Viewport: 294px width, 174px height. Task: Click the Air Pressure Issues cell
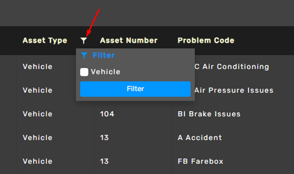[x=234, y=90]
